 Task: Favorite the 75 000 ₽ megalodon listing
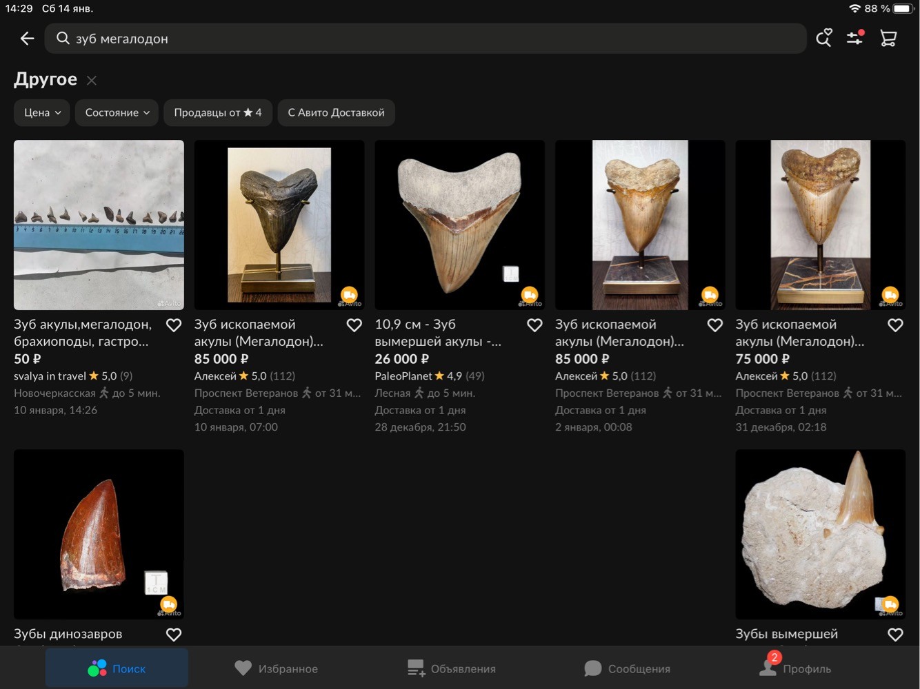coord(895,325)
